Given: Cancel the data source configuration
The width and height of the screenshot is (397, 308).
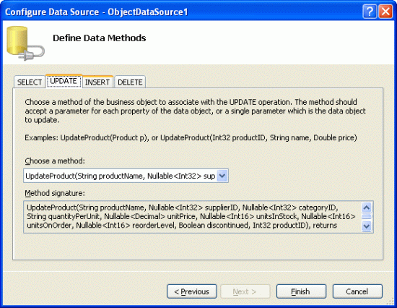Looking at the screenshot, I should coord(357,291).
